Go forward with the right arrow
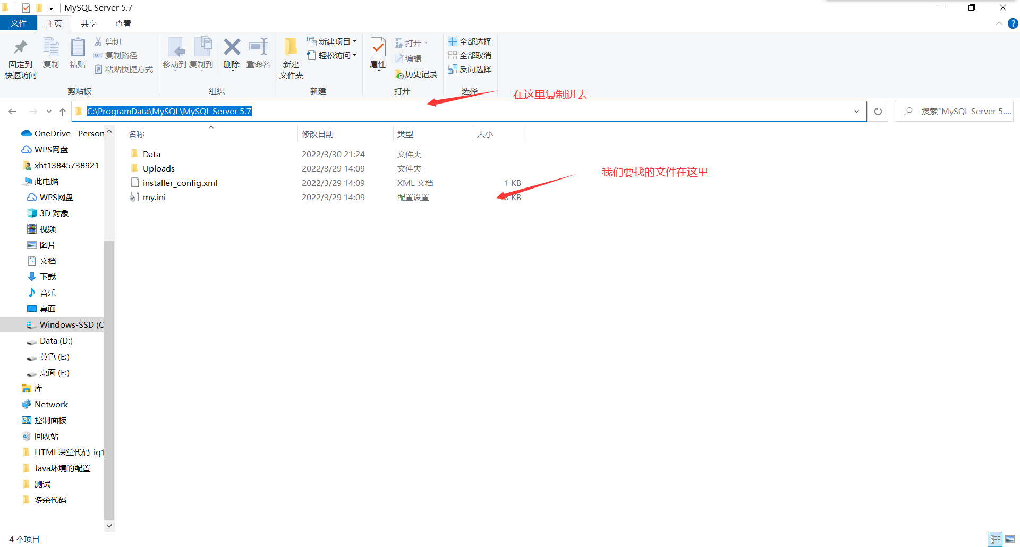This screenshot has width=1020, height=547. pyautogui.click(x=33, y=112)
